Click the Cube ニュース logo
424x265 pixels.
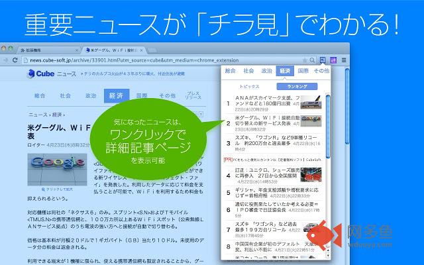(52, 74)
